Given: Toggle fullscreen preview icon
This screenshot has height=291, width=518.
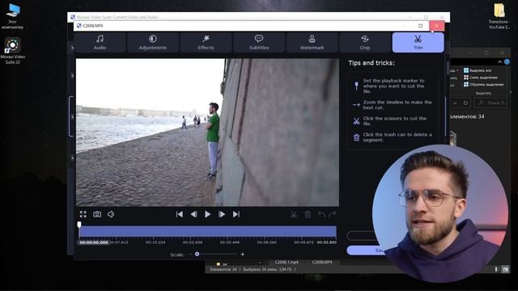Looking at the screenshot, I should pyautogui.click(x=83, y=214).
